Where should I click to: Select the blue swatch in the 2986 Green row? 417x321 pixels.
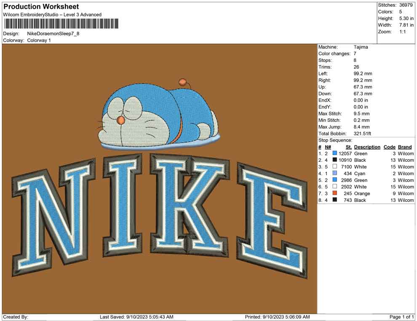(335, 180)
